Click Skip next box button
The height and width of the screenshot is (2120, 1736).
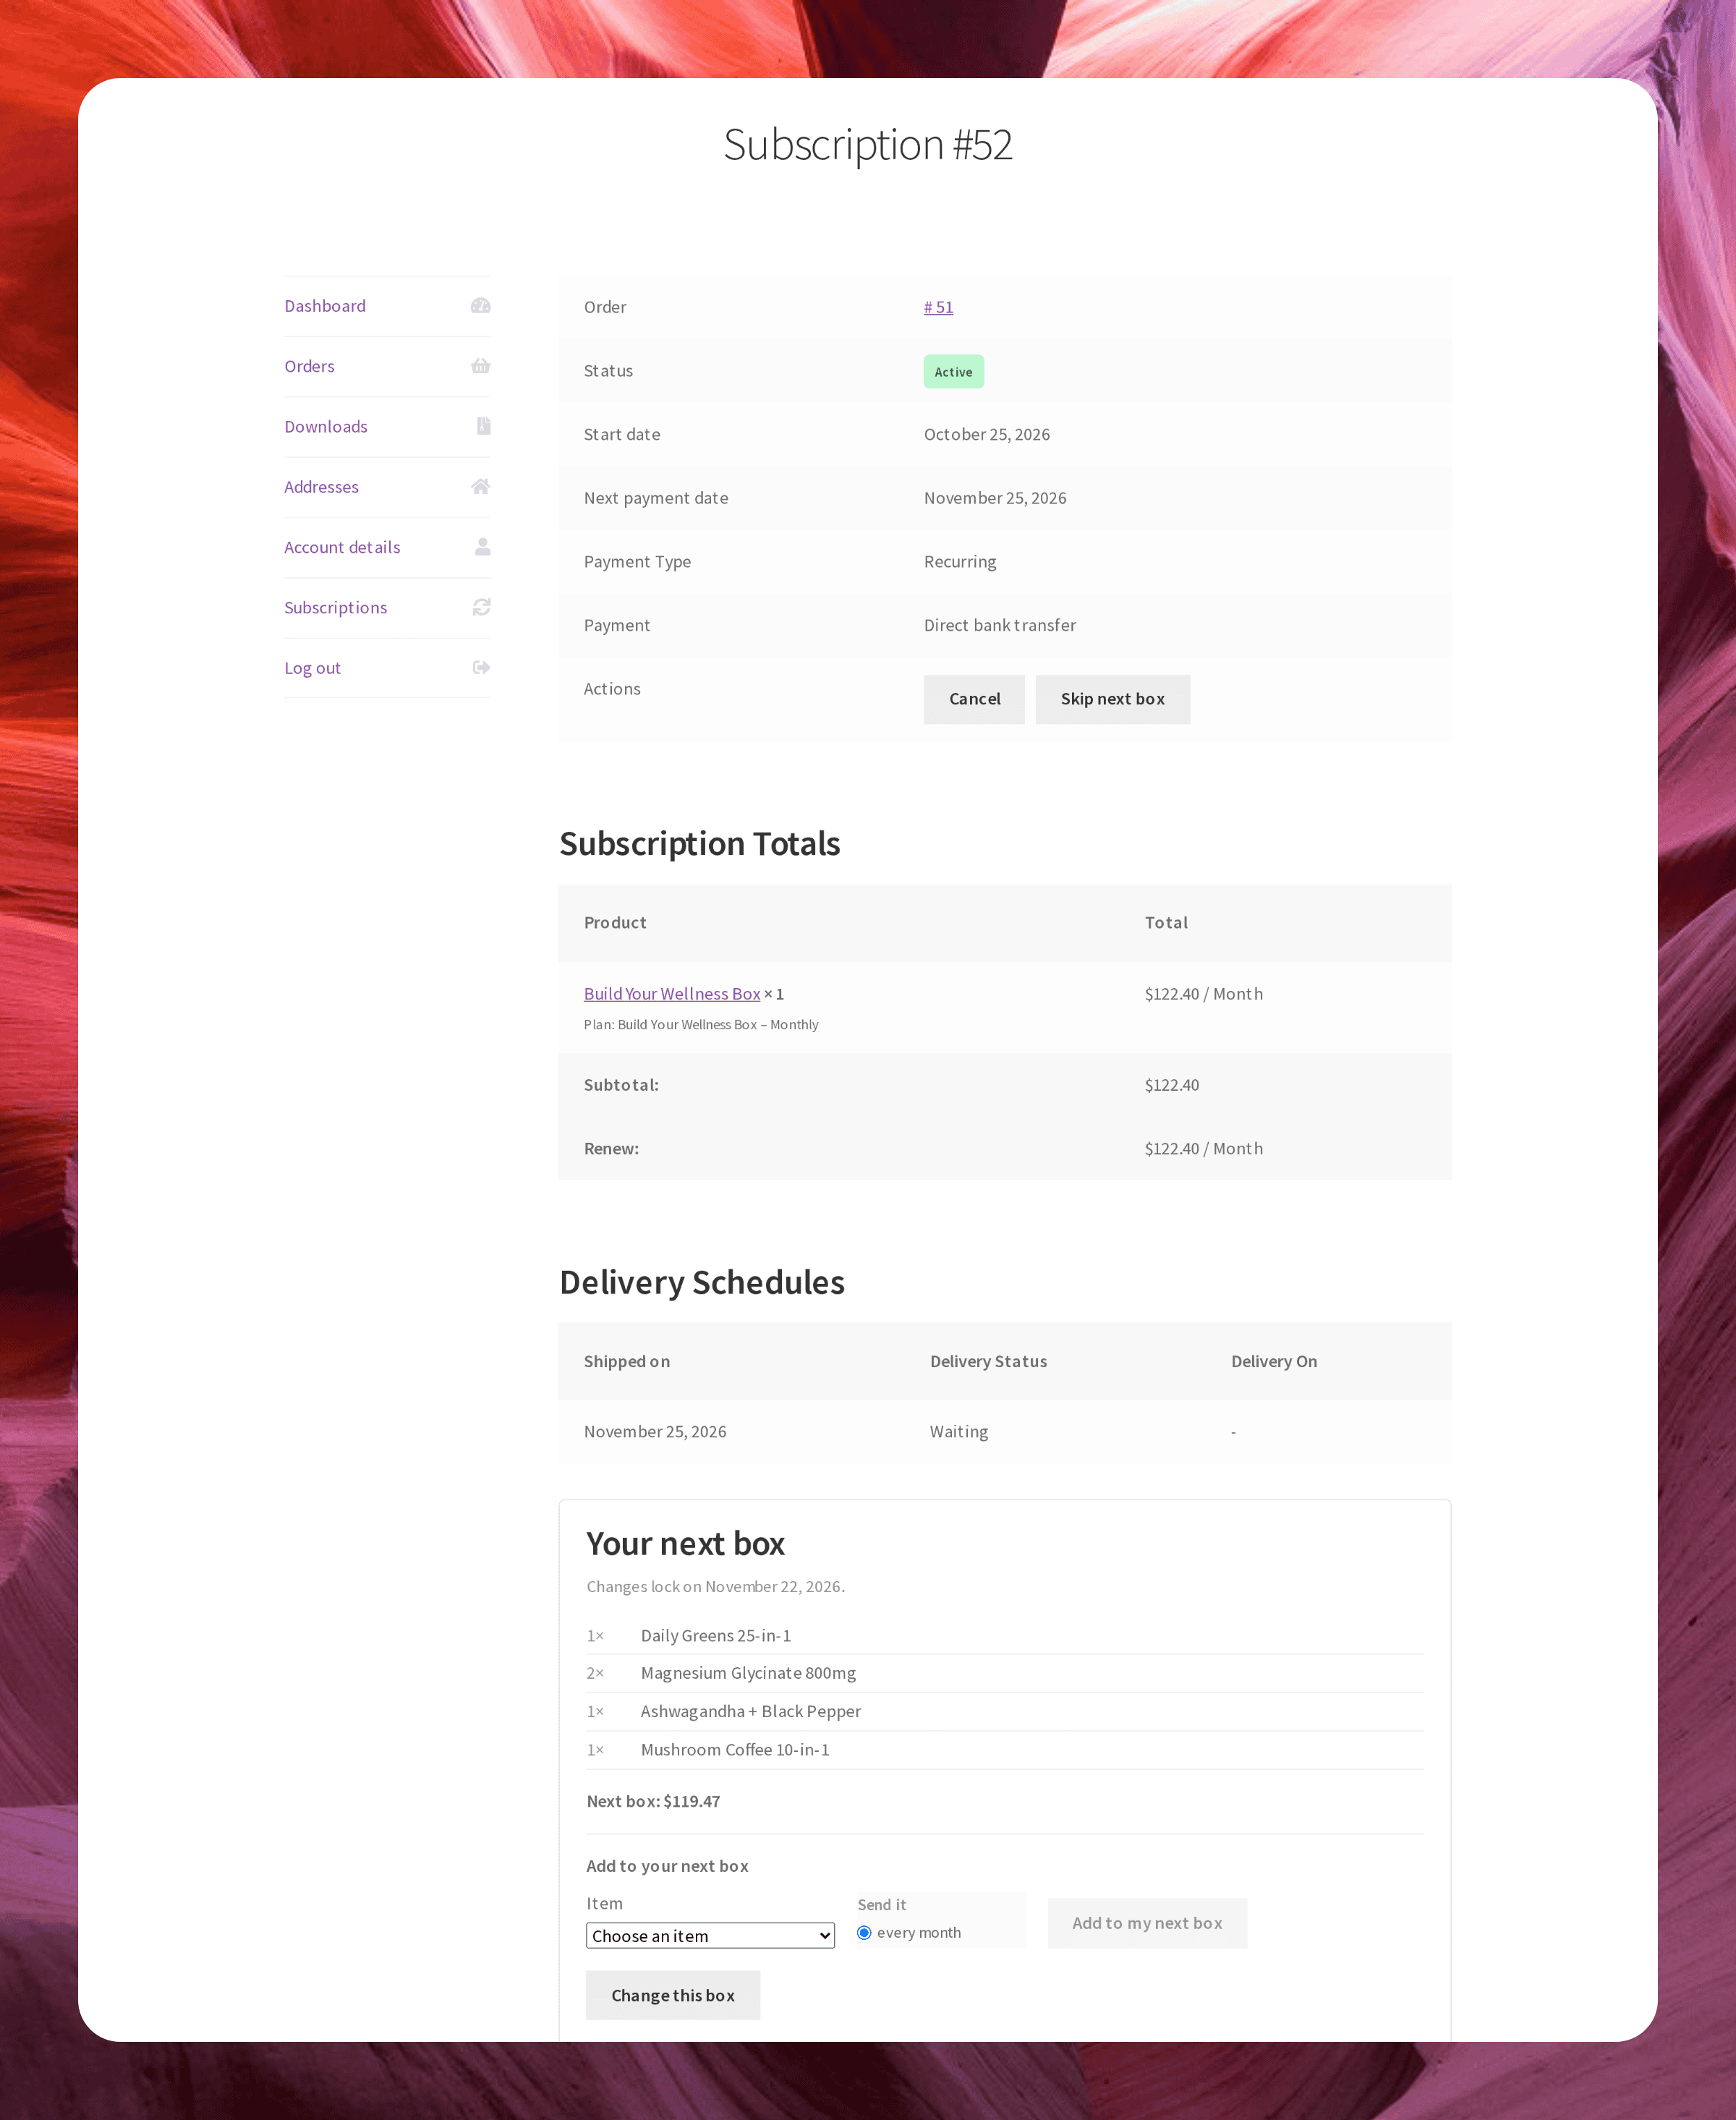pyautogui.click(x=1112, y=699)
